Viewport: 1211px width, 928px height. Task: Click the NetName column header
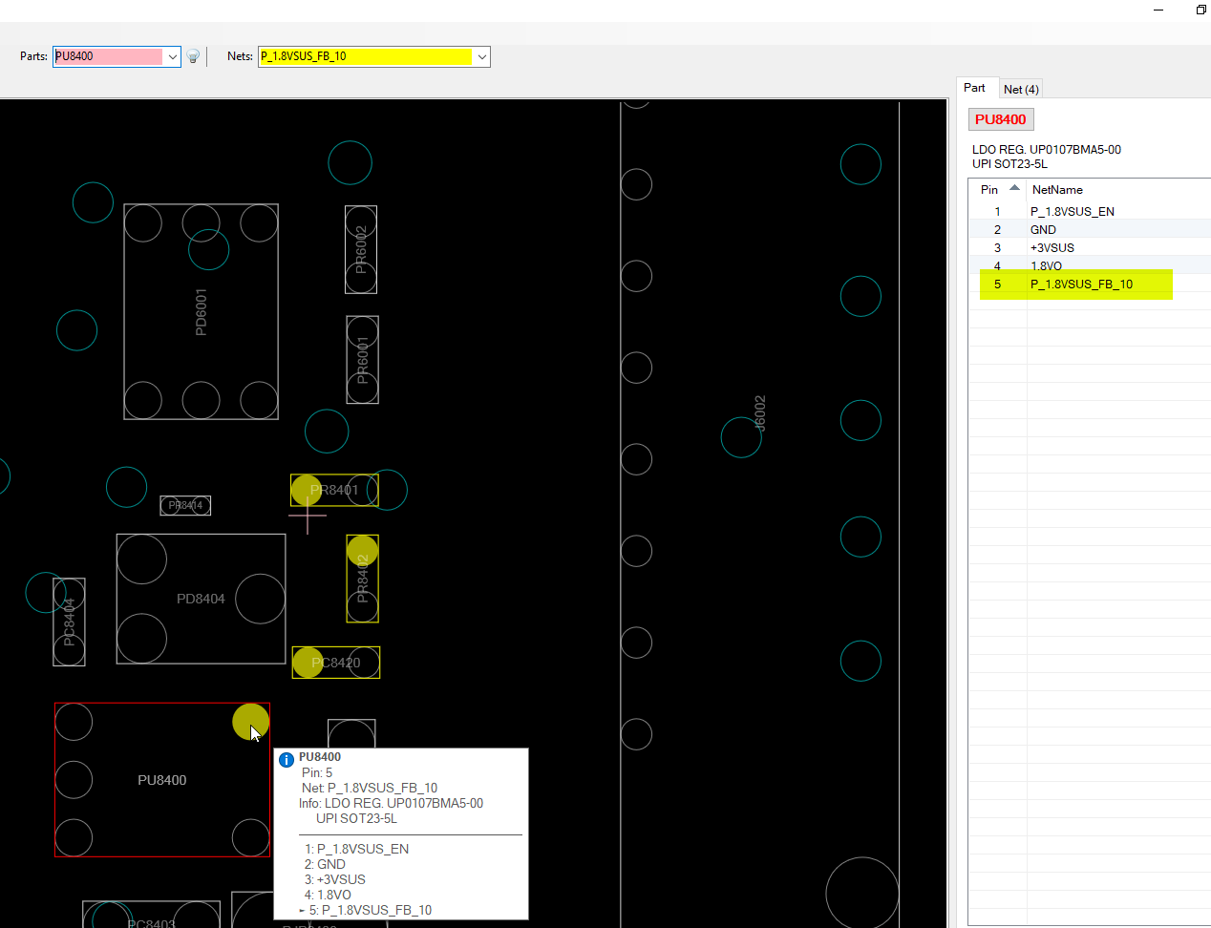1057,190
